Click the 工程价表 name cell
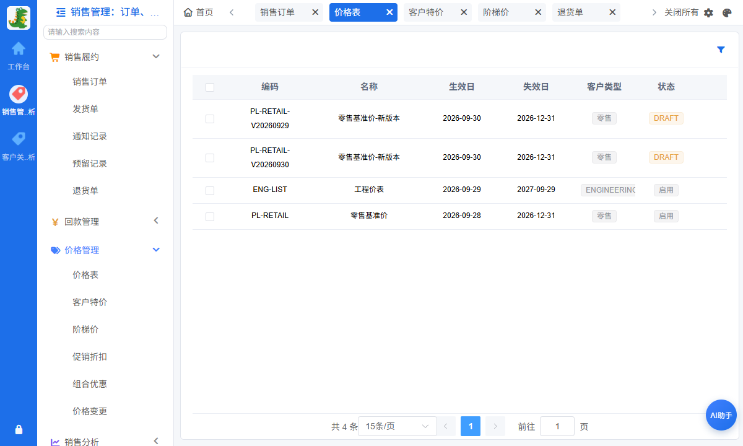Viewport: 743px width, 446px height. click(369, 190)
